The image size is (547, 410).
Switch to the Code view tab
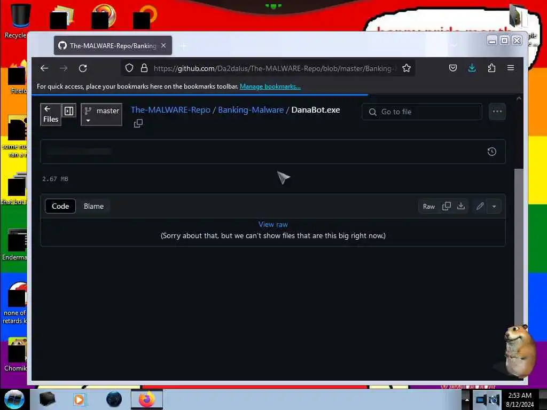coord(60,206)
